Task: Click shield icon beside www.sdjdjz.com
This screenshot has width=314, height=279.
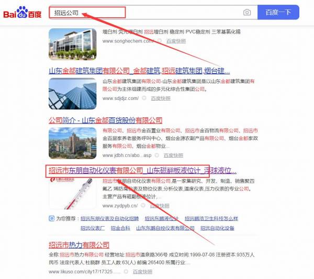Action: pos(145,98)
